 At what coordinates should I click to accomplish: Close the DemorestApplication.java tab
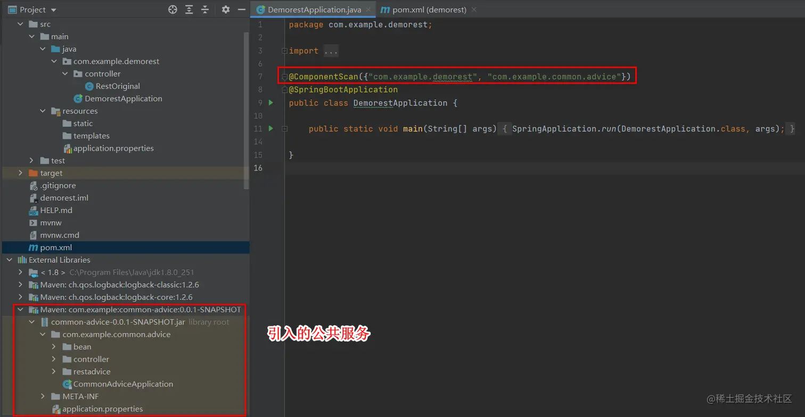point(368,10)
